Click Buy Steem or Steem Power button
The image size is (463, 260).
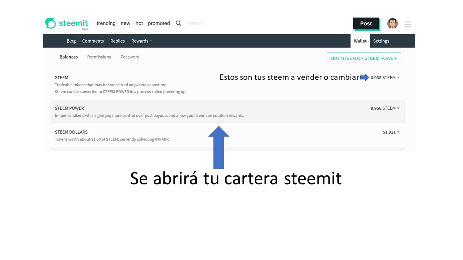(x=364, y=58)
